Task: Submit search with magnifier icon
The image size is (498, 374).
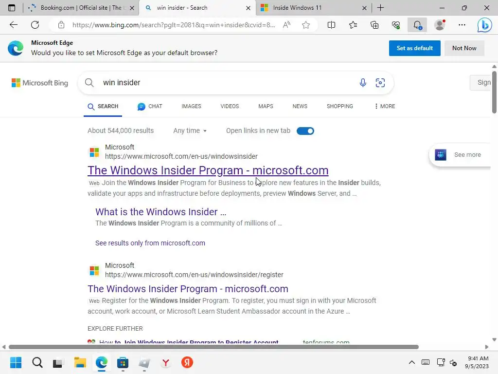Action: click(89, 83)
